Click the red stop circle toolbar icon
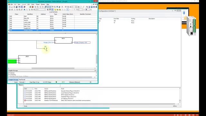 coord(33,7)
